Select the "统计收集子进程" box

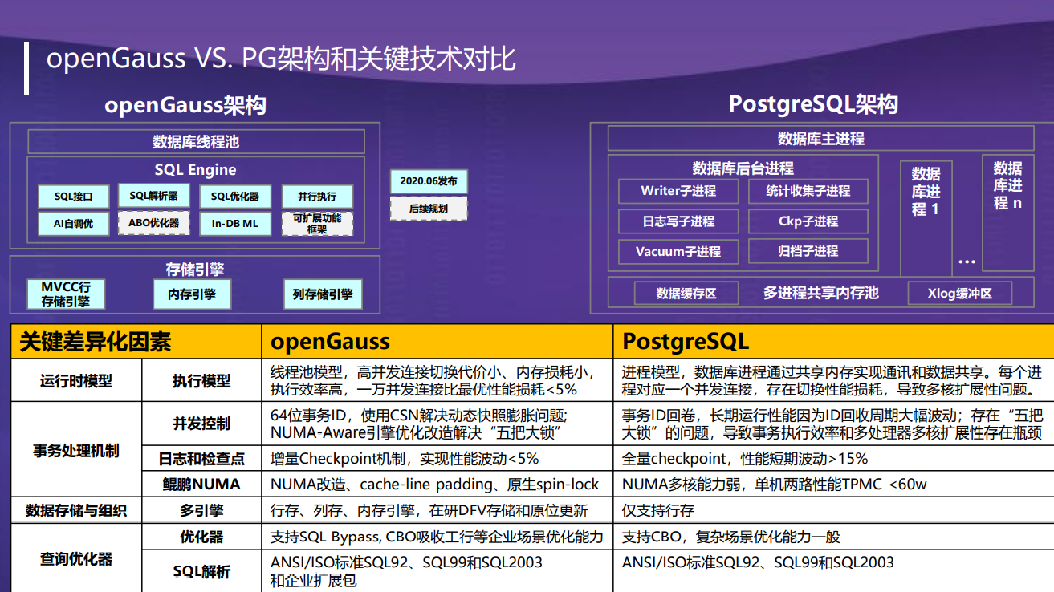pos(808,191)
